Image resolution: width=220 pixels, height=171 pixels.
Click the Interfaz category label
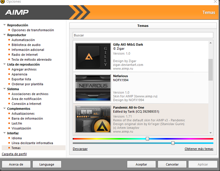coord(13,133)
